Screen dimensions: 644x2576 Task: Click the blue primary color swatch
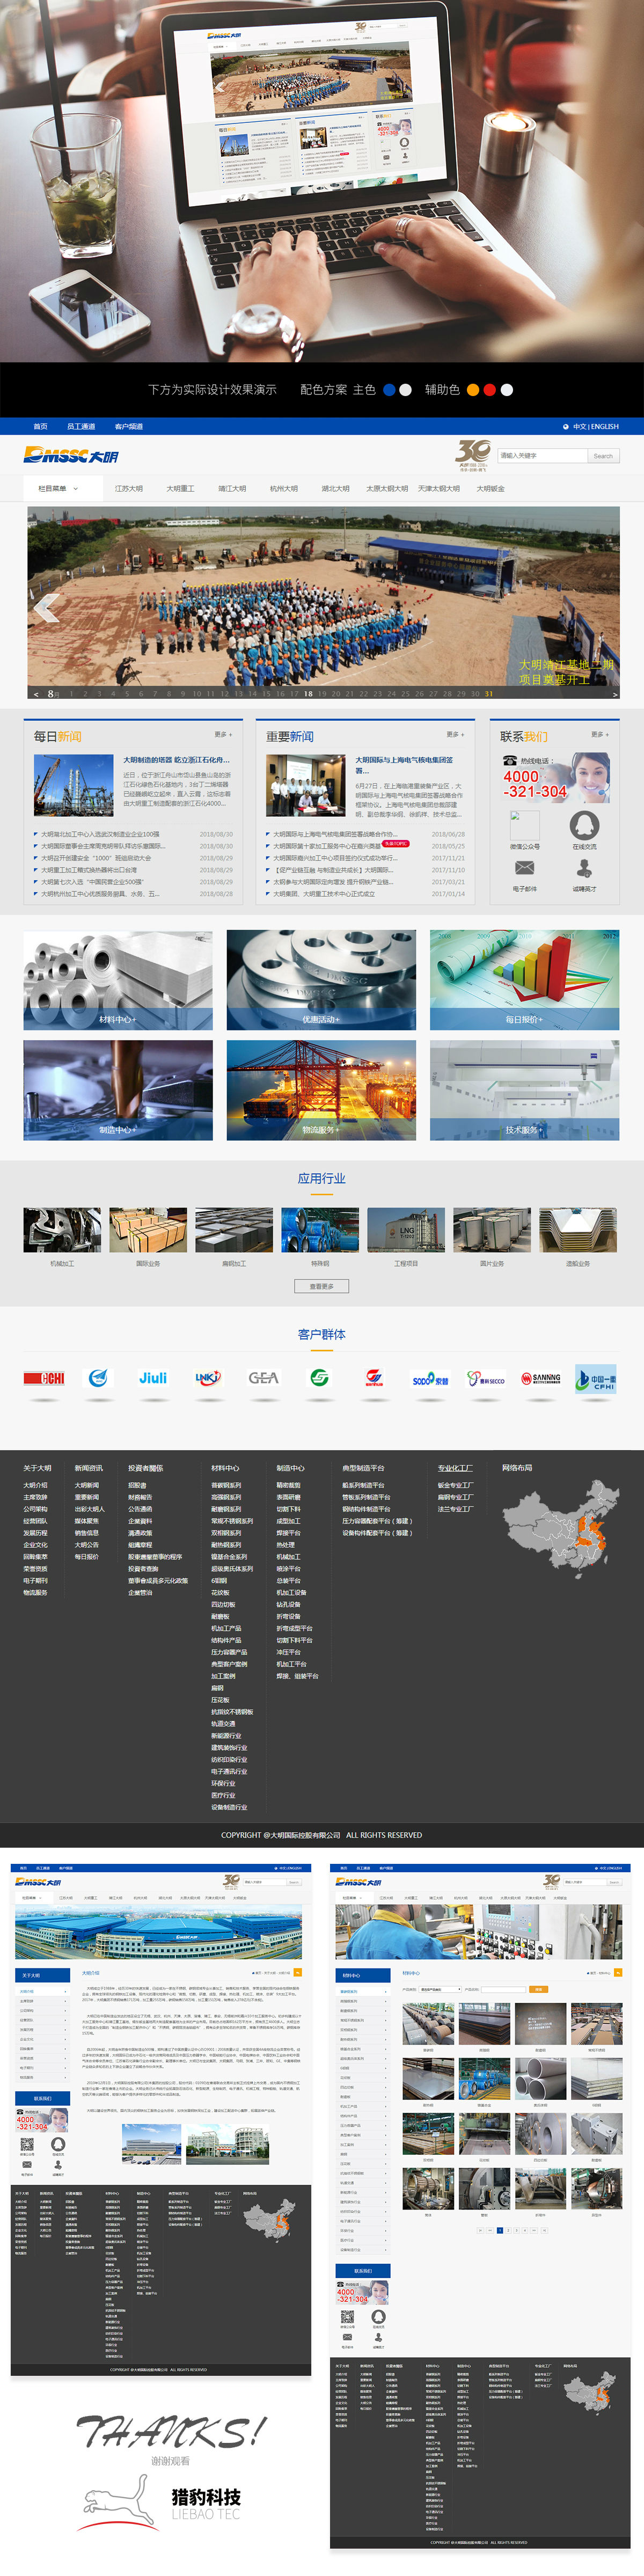pos(389,390)
